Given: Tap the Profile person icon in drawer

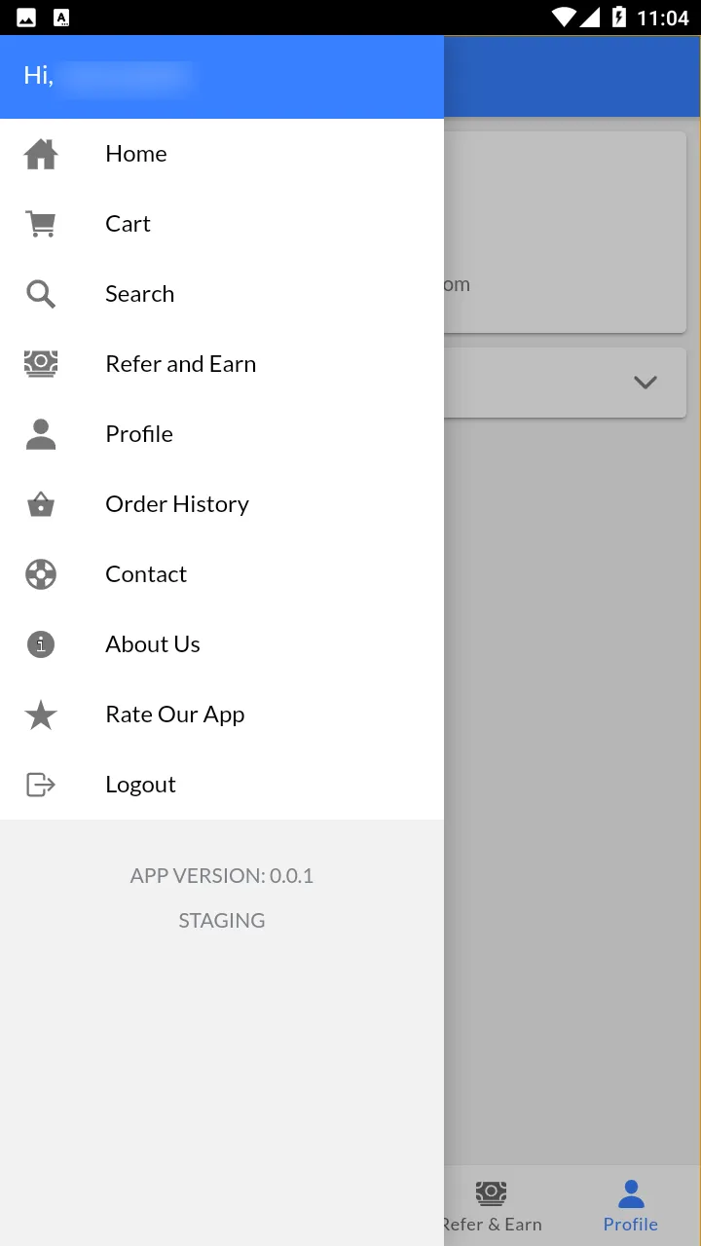Looking at the screenshot, I should pos(41,434).
